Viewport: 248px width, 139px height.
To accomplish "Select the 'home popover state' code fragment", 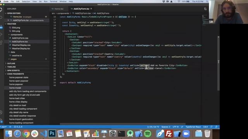I will tap(19, 77).
